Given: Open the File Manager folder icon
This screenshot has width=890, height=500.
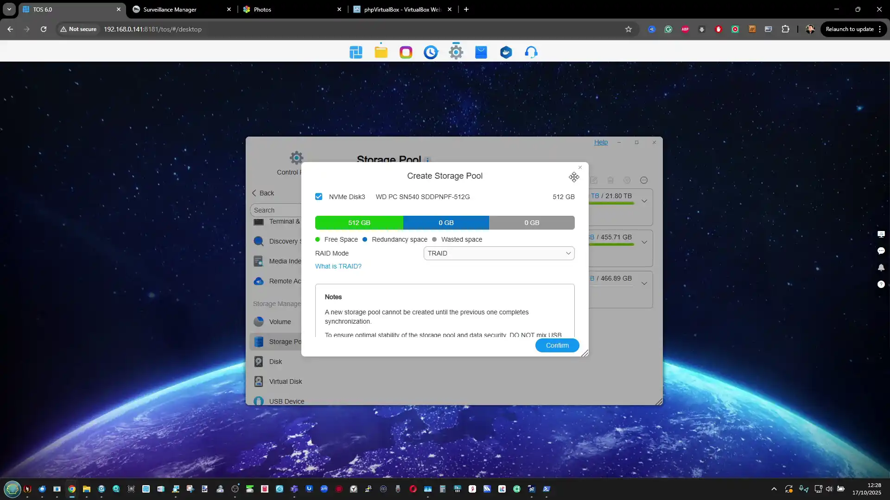Looking at the screenshot, I should tap(381, 52).
